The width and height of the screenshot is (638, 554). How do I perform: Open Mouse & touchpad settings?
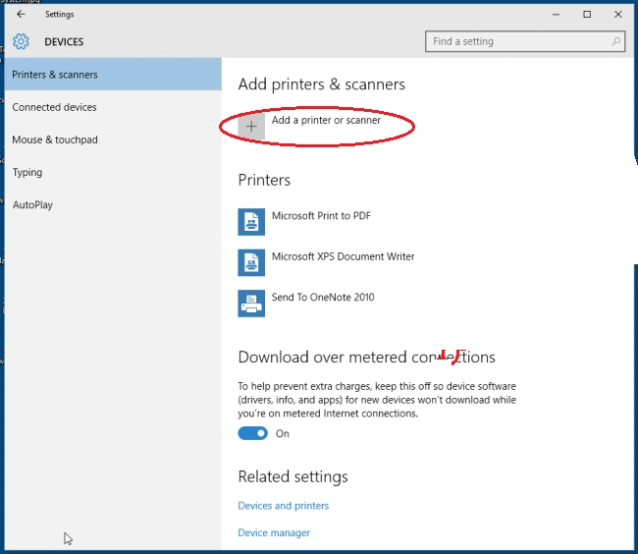pyautogui.click(x=113, y=139)
